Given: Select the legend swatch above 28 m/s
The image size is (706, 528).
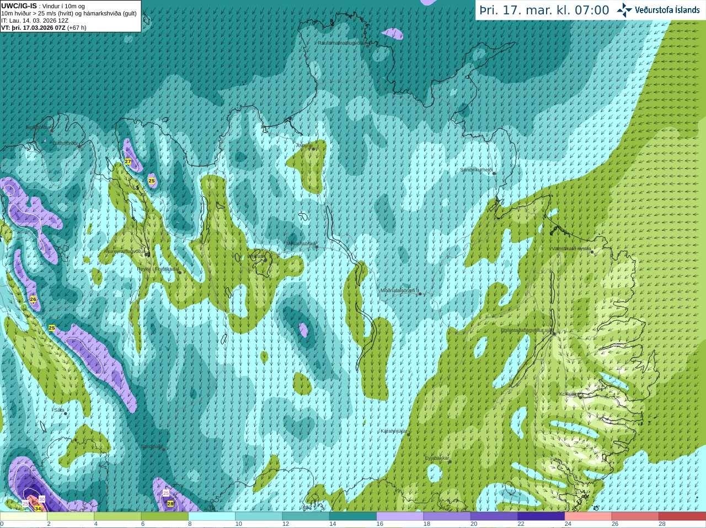Looking at the screenshot, I should tap(682, 516).
